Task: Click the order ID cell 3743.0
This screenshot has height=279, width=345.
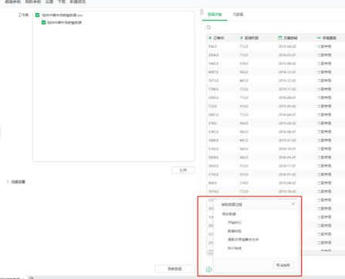Action: 213,149
